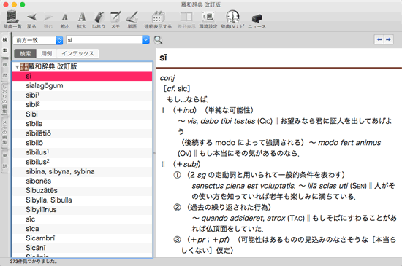Open the search history dropdown arrow
Screen dimensions: 402x266
[x=145, y=40]
